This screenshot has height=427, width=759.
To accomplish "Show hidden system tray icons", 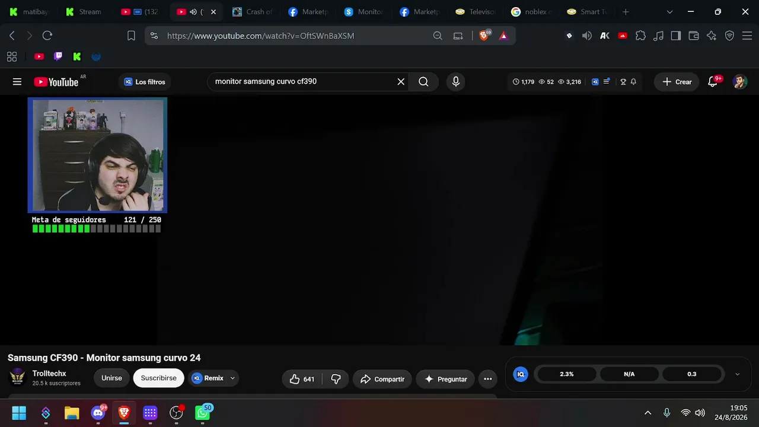I will (x=648, y=413).
